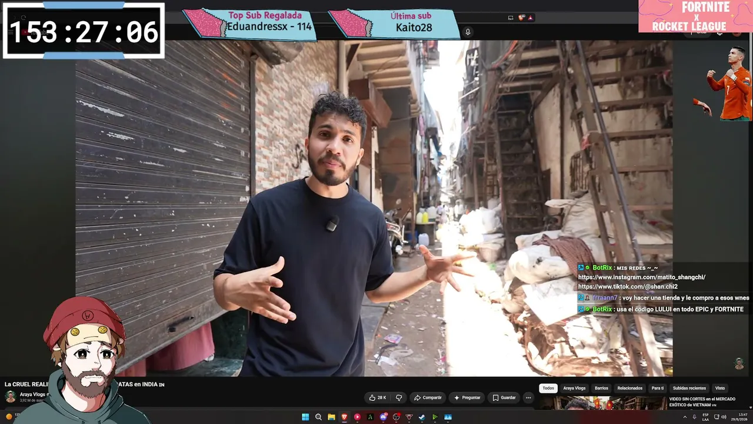Like the video with 28 K likes

(x=377, y=397)
